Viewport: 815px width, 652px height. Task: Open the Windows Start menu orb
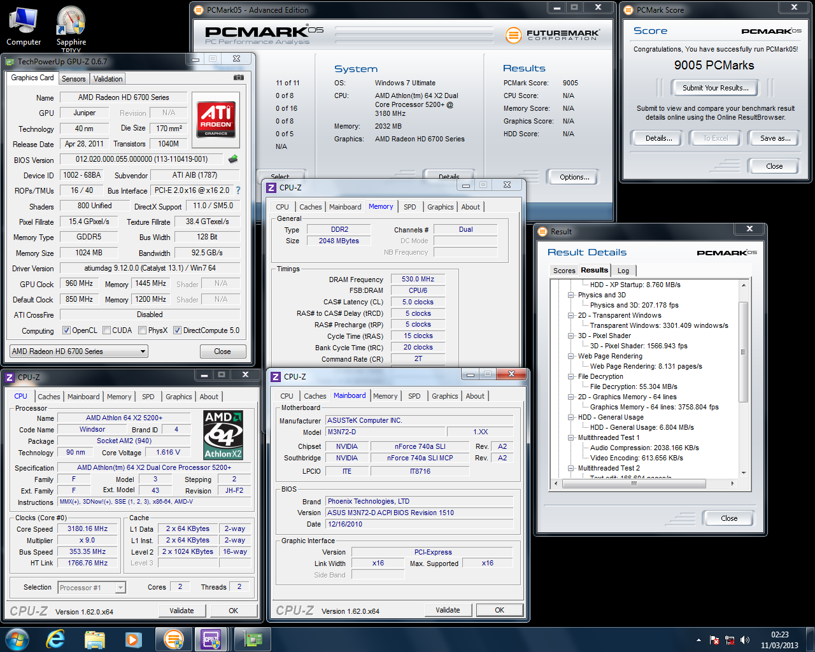[x=17, y=639]
